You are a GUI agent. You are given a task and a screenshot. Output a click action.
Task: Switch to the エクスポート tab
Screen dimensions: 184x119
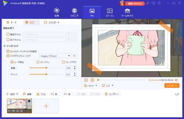pos(52,22)
